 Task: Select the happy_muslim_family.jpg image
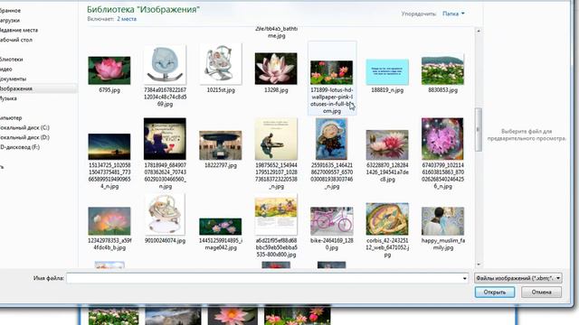pos(442,221)
